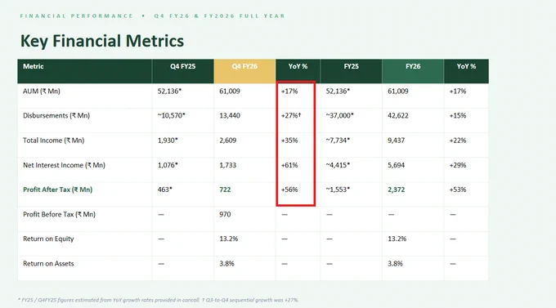Viewport: 556px width, 308px height.
Task: Select the 9,437 total income value
Action: tap(396, 141)
